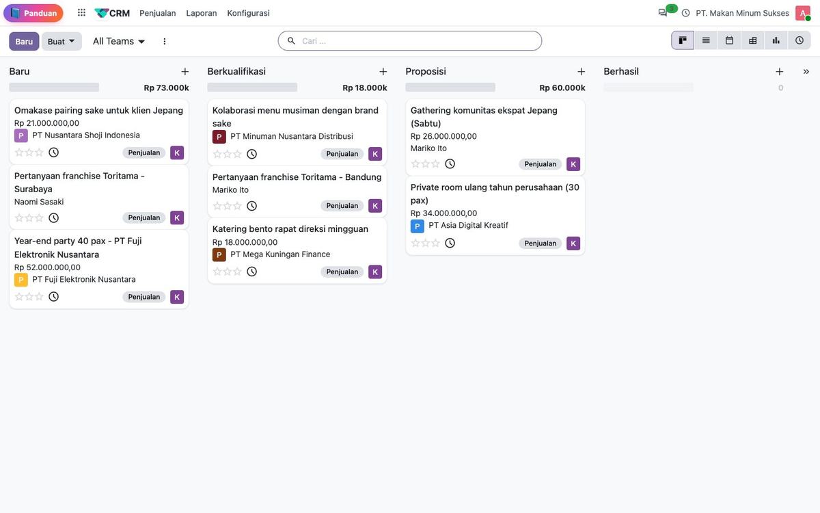This screenshot has width=820, height=513.
Task: Open the activities clock in top bar
Action: (685, 13)
